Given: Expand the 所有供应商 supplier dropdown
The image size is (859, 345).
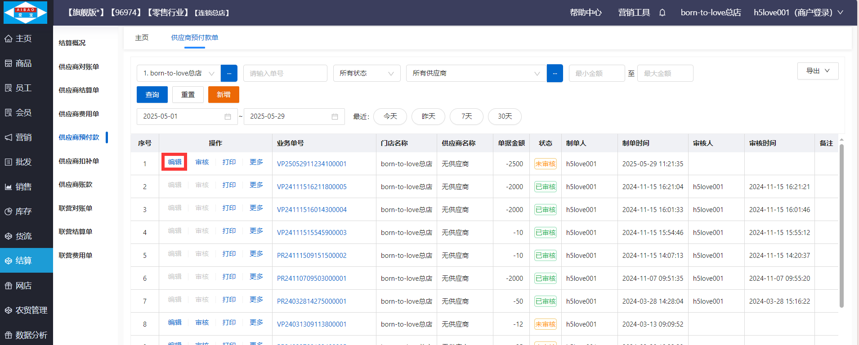Looking at the screenshot, I should point(476,73).
